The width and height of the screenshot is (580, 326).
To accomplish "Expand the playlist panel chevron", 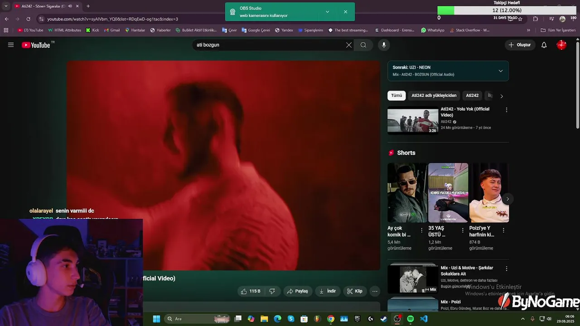I will point(501,71).
